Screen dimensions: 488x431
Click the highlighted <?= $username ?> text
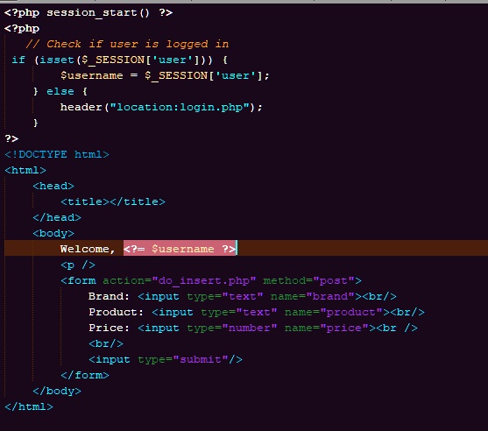[x=180, y=249]
